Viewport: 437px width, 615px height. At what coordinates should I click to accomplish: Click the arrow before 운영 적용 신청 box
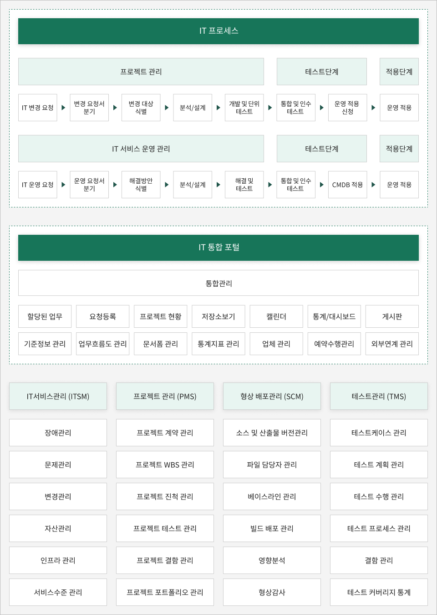pos(322,108)
